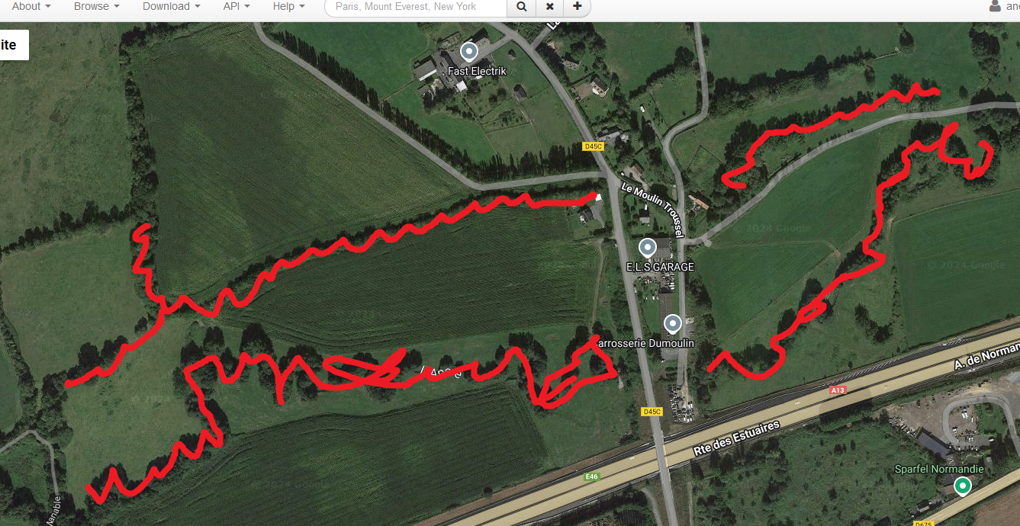The width and height of the screenshot is (1020, 526).
Task: Open the Download dropdown menu
Action: (x=172, y=6)
